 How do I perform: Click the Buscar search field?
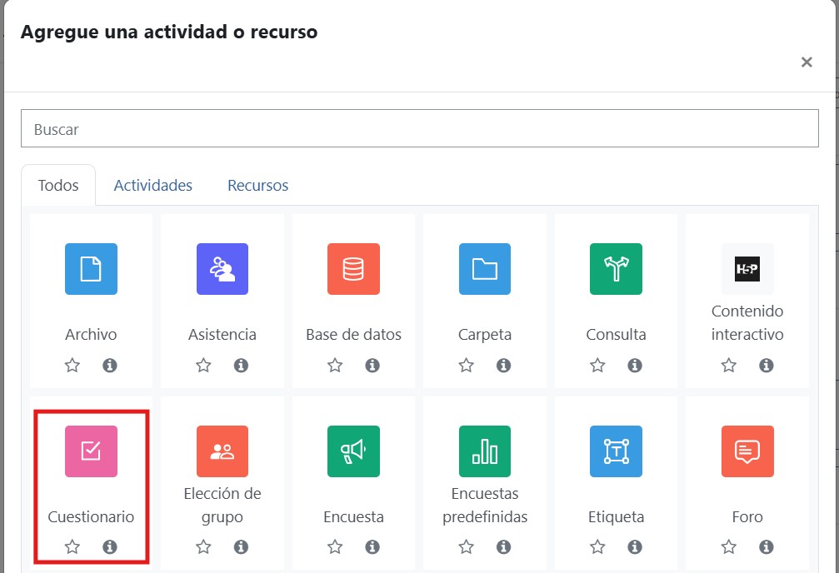(x=420, y=128)
